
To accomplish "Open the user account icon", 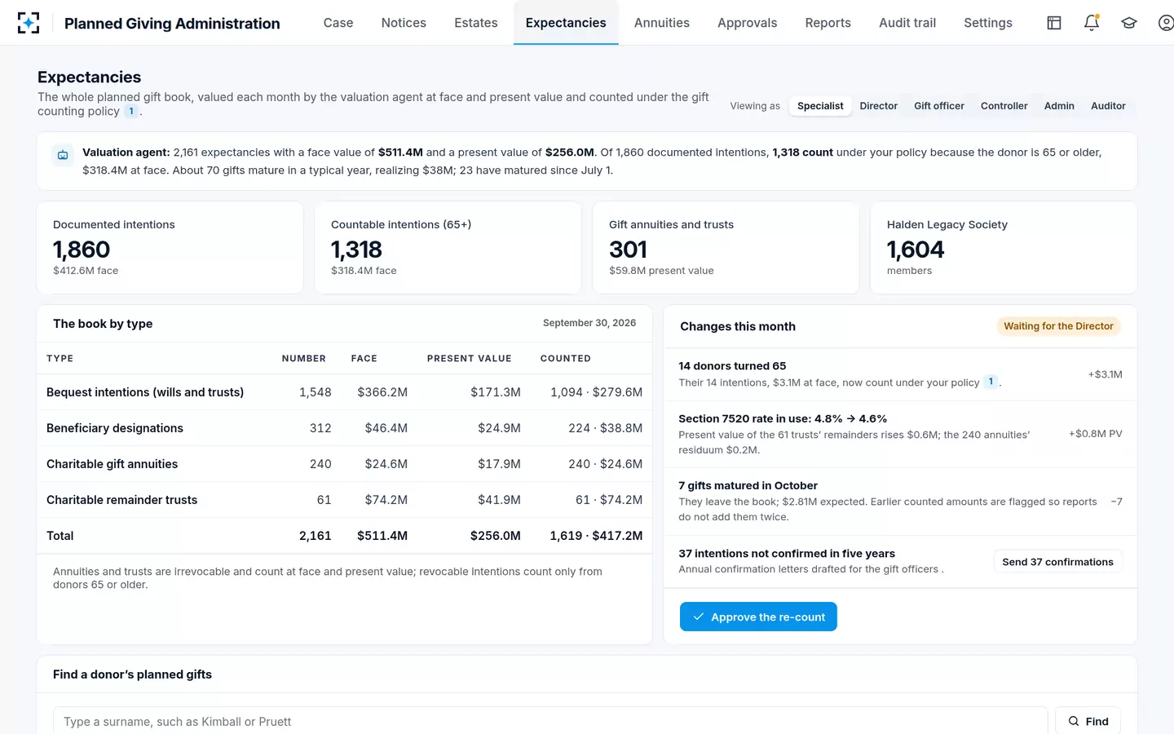I will point(1166,23).
